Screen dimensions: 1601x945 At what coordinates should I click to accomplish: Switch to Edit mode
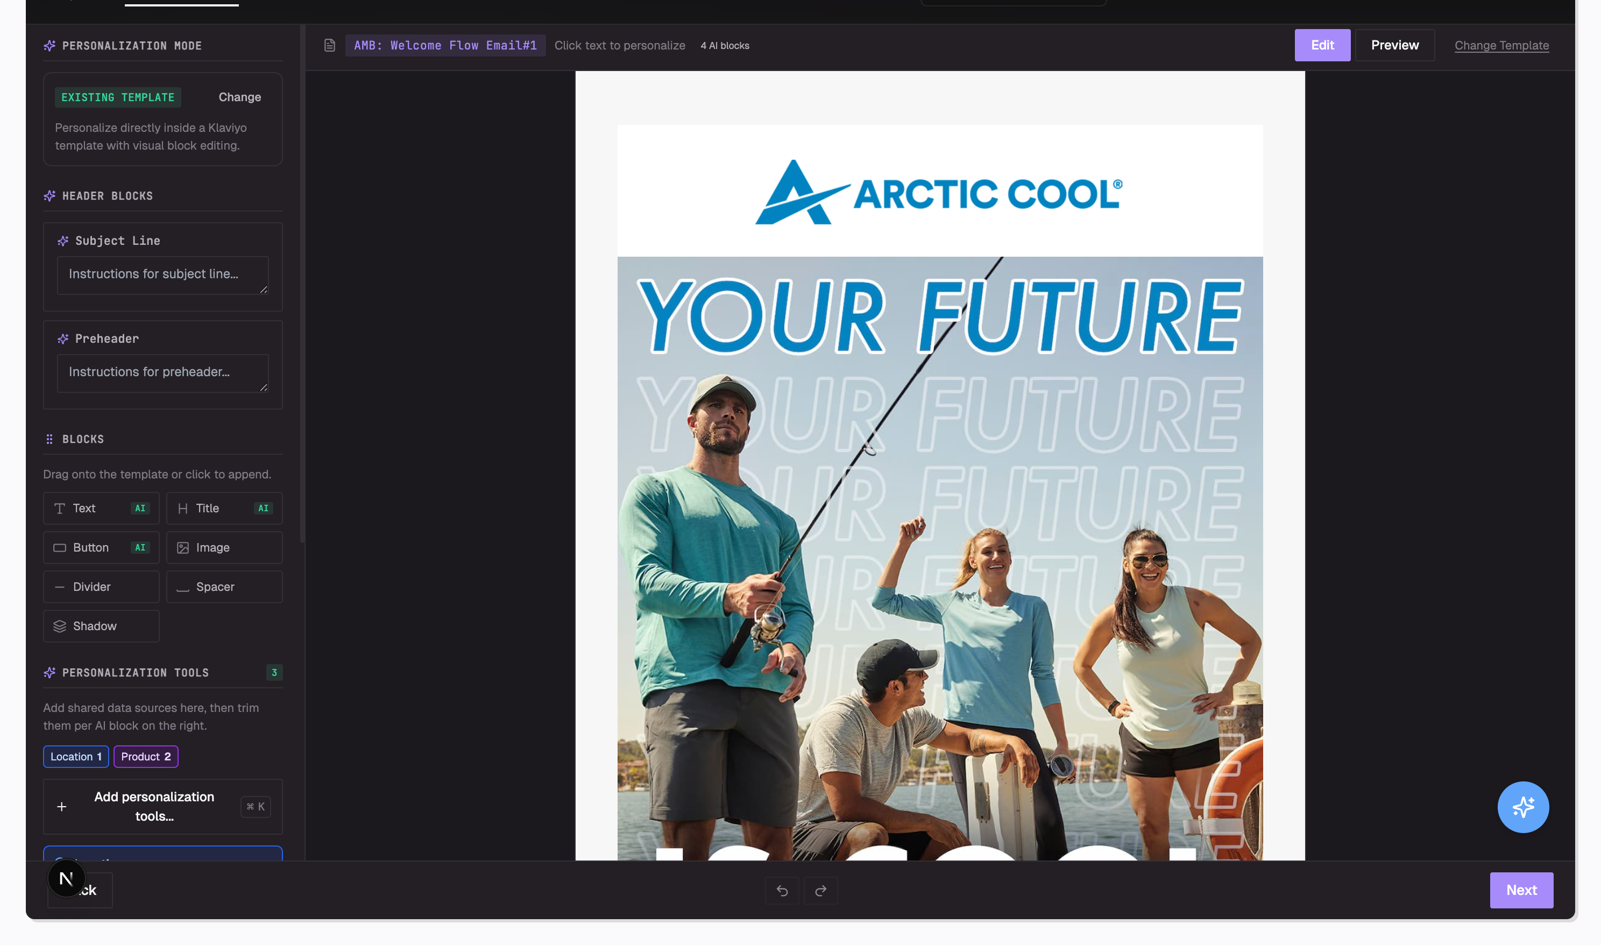pos(1322,45)
